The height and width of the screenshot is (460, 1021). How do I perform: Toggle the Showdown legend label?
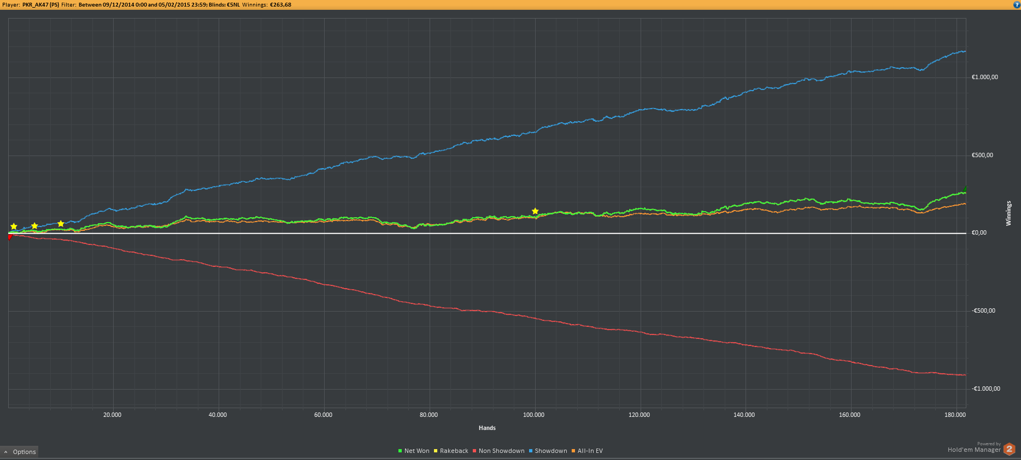551,451
